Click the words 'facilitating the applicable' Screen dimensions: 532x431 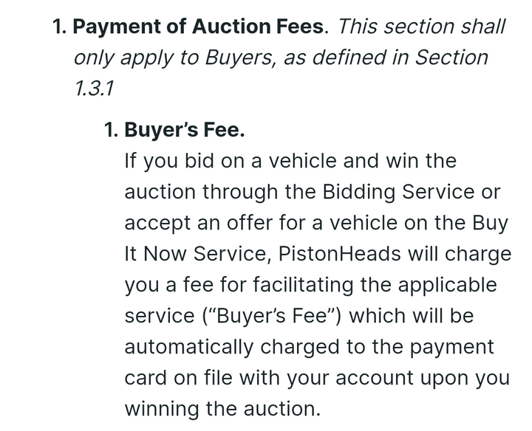click(375, 285)
